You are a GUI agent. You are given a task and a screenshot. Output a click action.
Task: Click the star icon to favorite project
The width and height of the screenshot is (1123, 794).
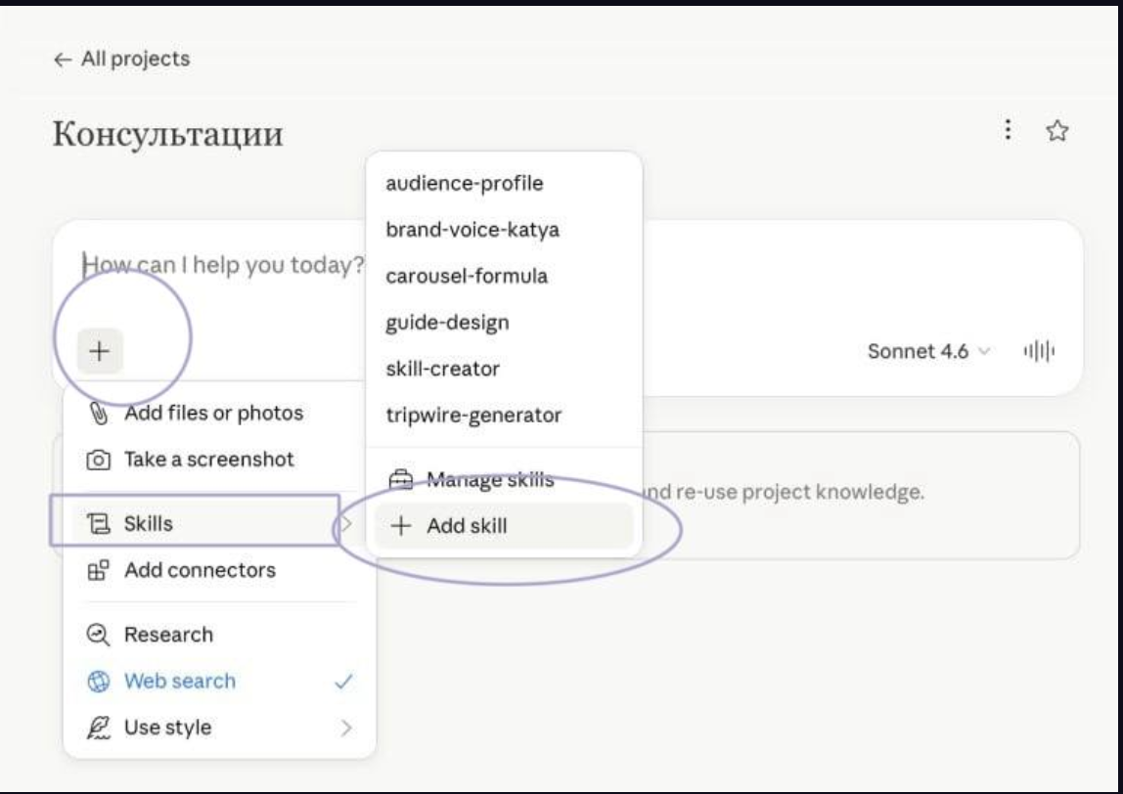pyautogui.click(x=1057, y=131)
